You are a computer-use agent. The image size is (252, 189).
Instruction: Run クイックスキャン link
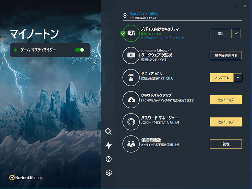pyautogui.click(x=149, y=38)
